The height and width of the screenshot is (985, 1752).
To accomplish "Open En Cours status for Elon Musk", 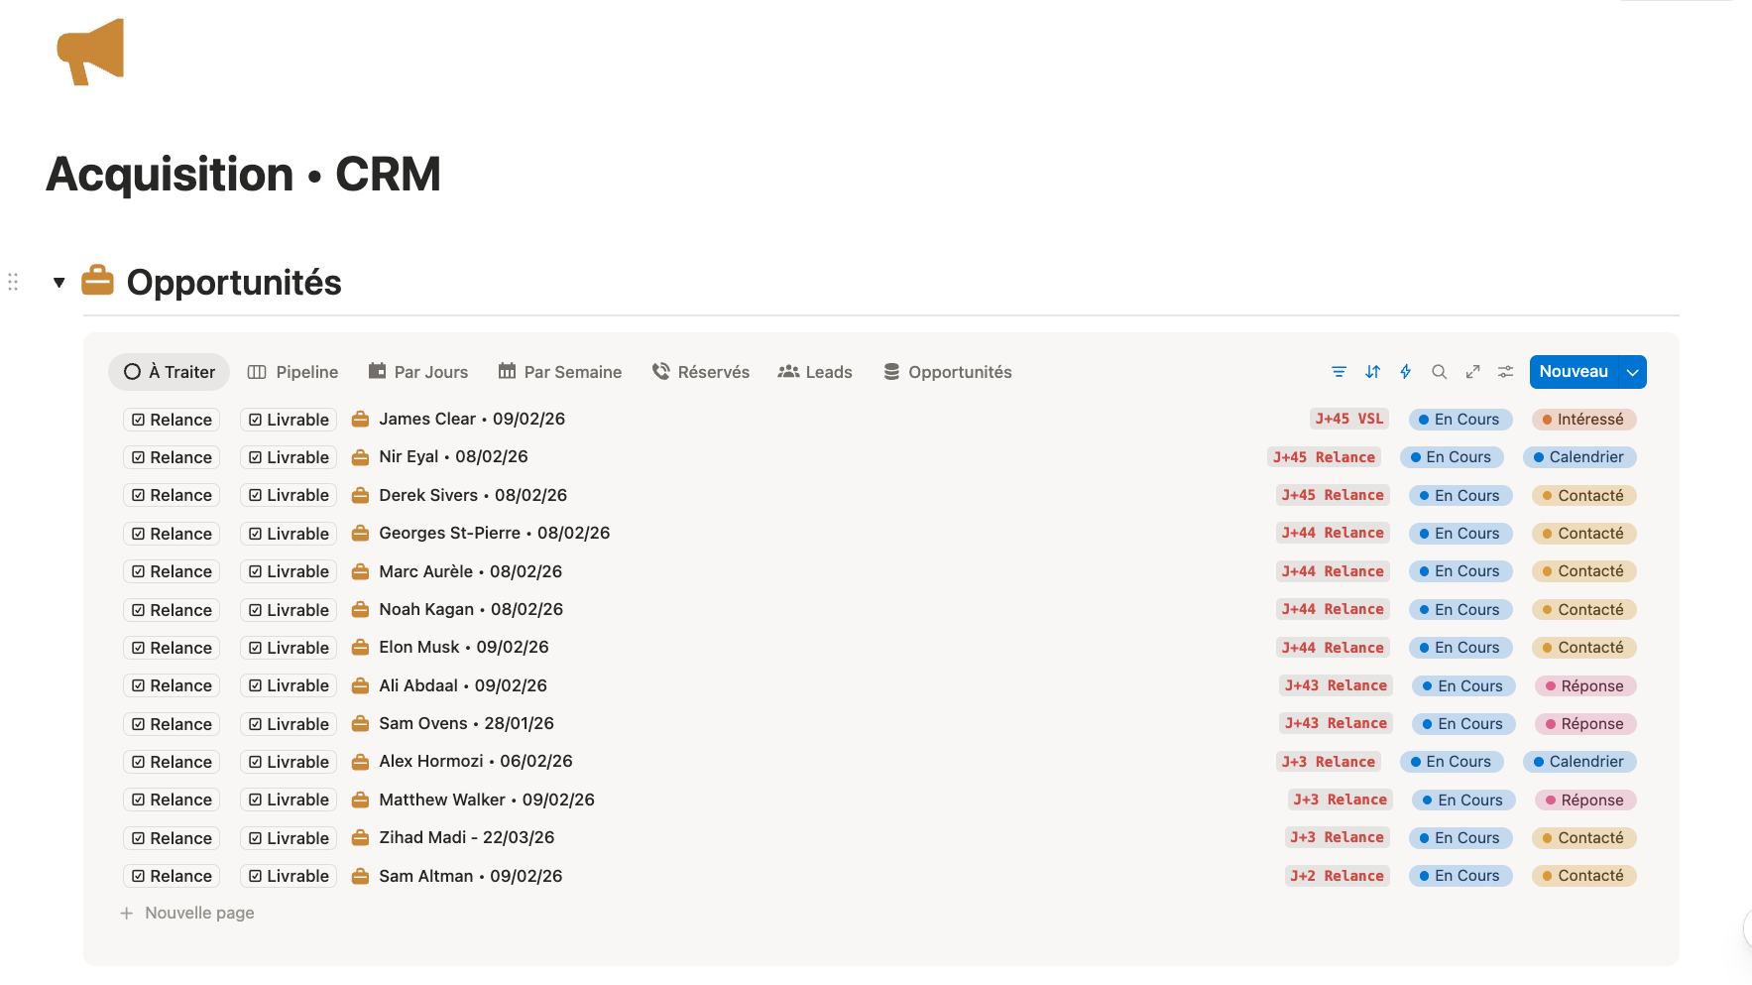I will coord(1460,648).
